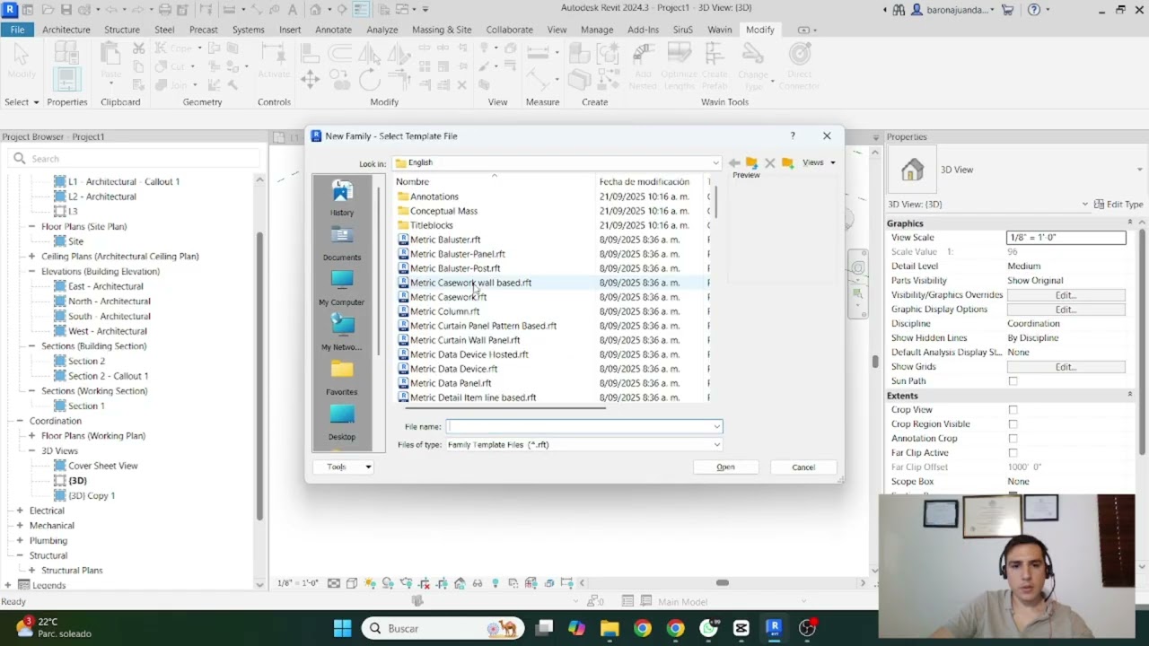Toggle the Annotation Crop checkbox
The height and width of the screenshot is (646, 1149).
[x=1013, y=439]
